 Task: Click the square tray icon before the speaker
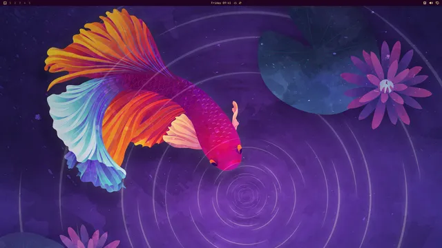pos(425,3)
